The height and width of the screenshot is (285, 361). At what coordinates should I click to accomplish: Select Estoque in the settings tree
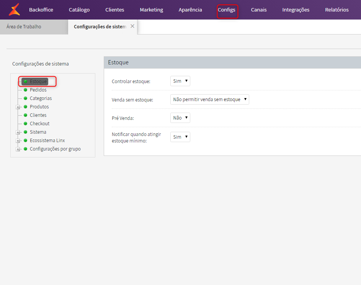(x=38, y=81)
